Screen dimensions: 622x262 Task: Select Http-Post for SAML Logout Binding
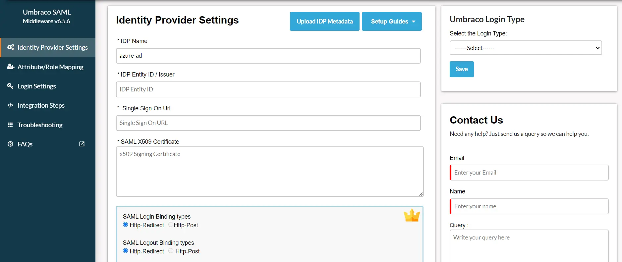(171, 251)
